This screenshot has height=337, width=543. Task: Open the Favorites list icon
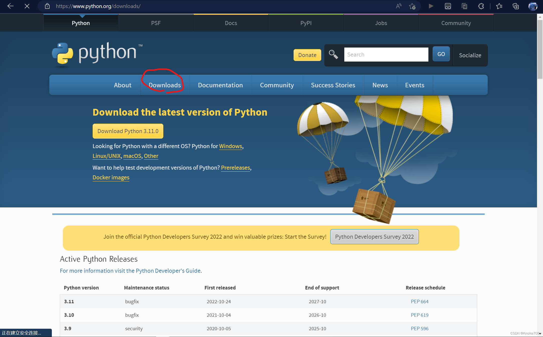coord(499,6)
